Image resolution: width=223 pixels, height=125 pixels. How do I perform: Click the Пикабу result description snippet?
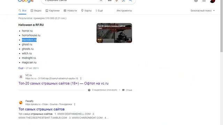coord(63,116)
